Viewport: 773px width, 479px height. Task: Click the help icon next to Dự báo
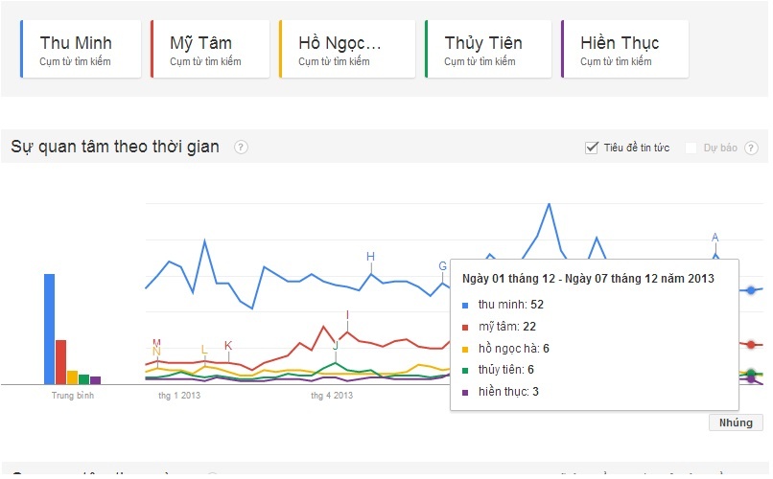[751, 148]
